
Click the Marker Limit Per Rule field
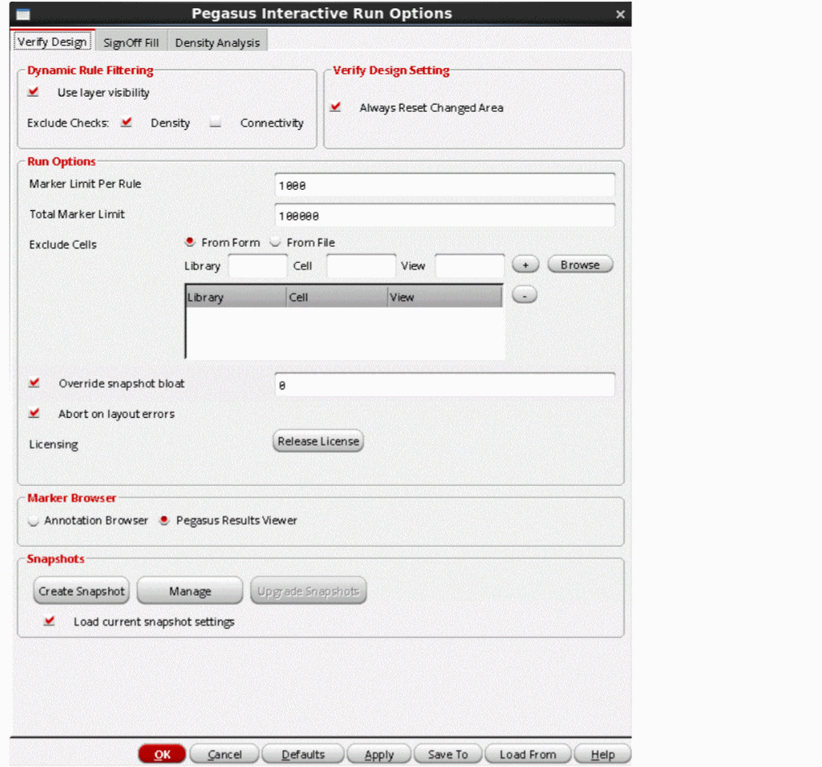click(x=444, y=185)
